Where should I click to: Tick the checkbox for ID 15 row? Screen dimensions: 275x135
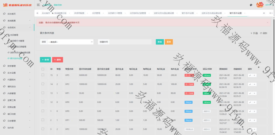coord(43,75)
